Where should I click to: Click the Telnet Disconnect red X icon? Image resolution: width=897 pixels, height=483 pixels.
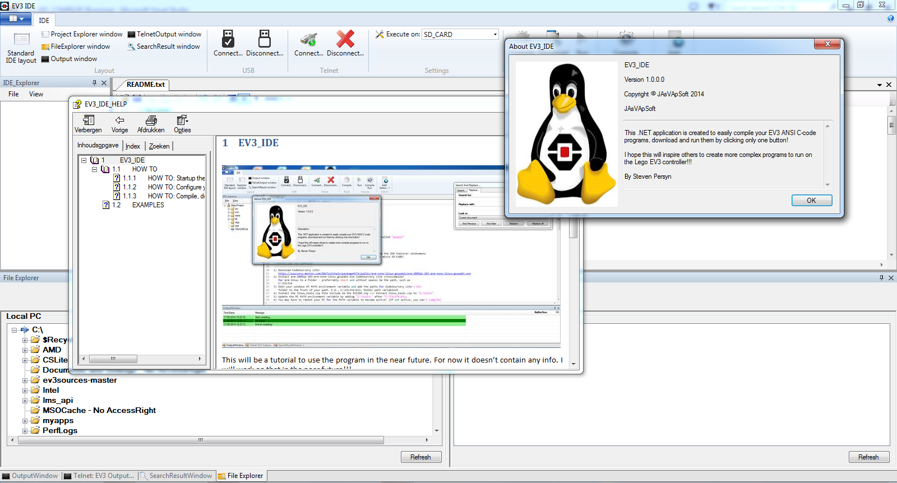click(345, 39)
